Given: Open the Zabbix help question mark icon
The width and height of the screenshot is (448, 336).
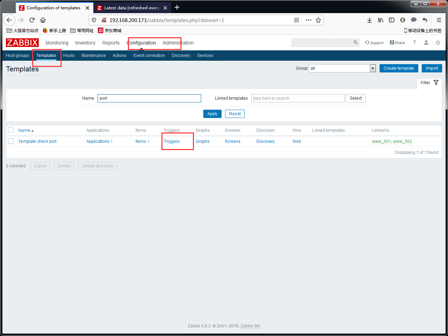Looking at the screenshot, I should click(414, 42).
